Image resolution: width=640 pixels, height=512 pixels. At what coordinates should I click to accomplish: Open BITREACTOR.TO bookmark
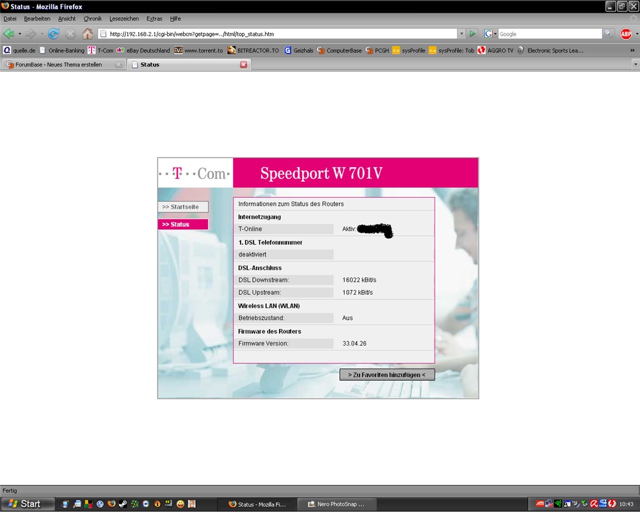tap(253, 51)
